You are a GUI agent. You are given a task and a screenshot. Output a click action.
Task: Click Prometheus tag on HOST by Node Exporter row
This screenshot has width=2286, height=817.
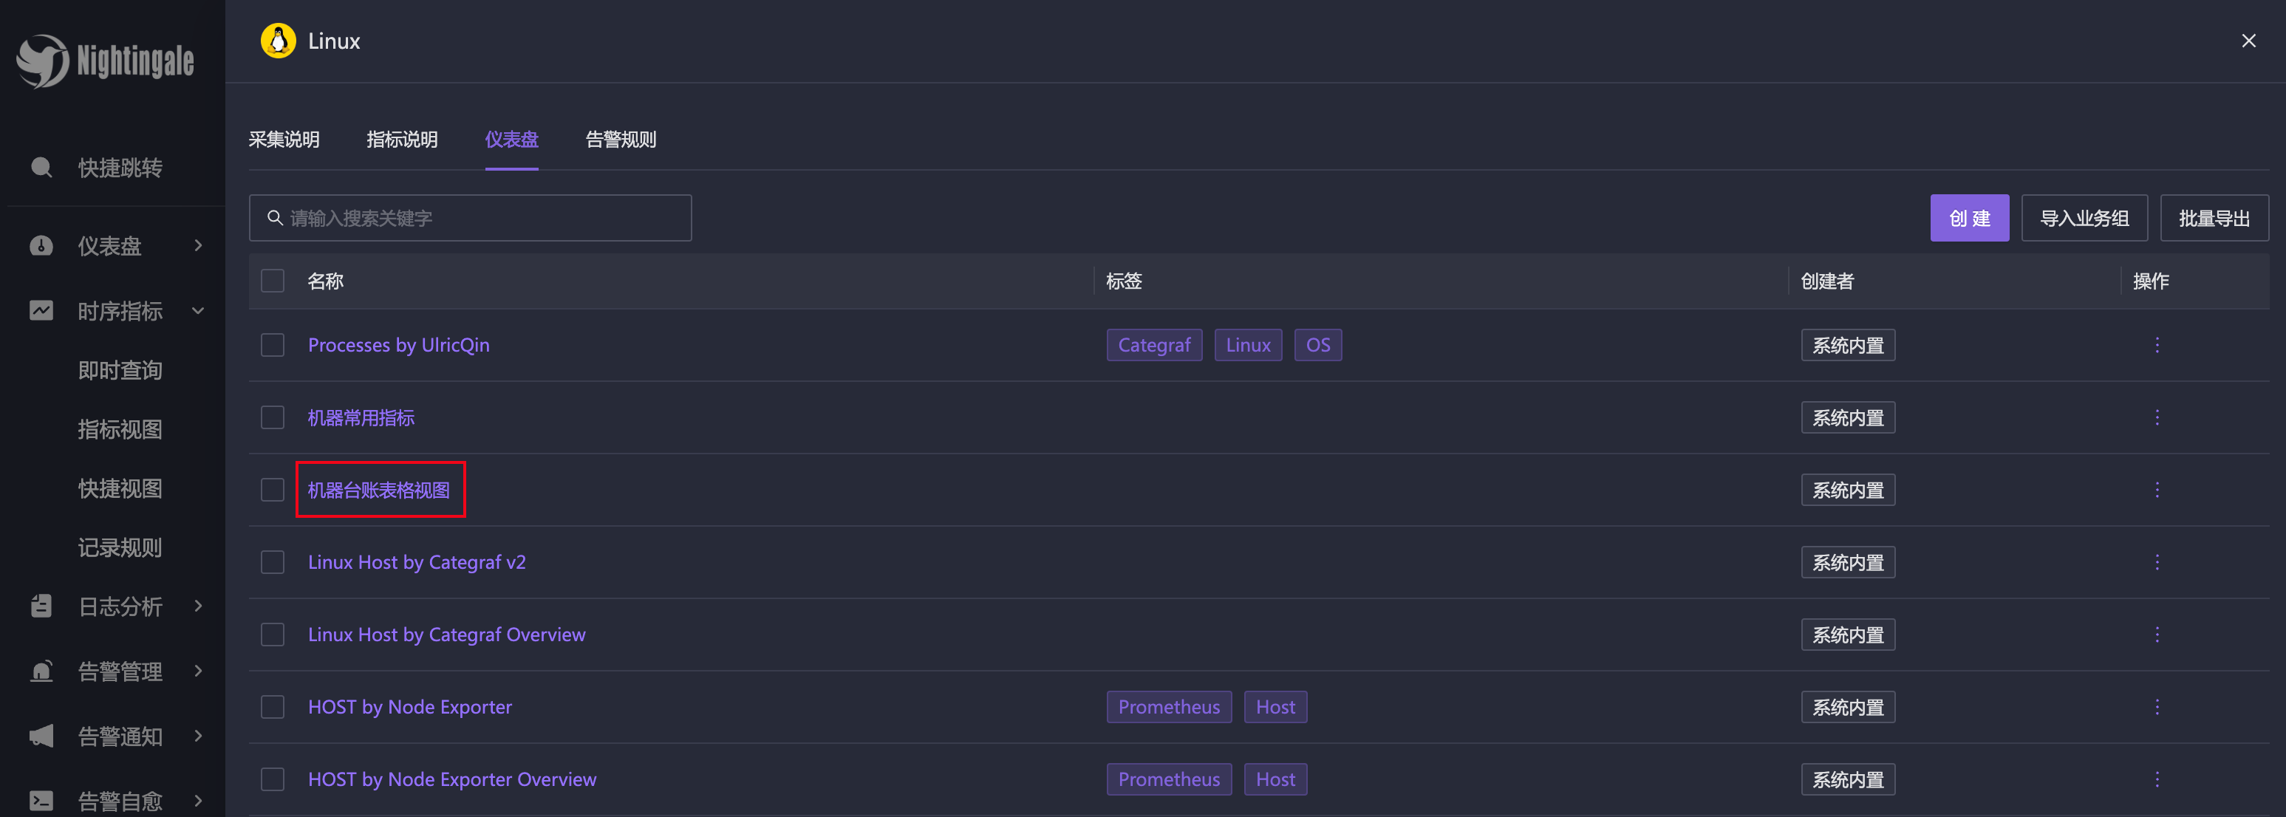[1169, 707]
